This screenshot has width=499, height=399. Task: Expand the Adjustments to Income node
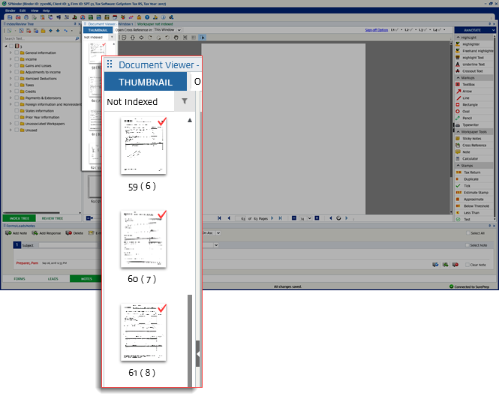11,72
